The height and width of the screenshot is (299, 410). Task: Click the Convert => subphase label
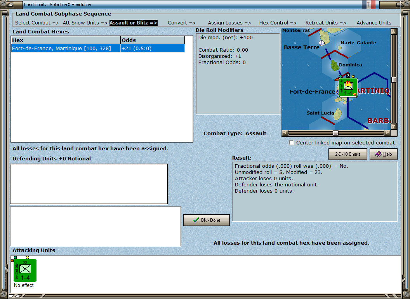[x=182, y=23]
